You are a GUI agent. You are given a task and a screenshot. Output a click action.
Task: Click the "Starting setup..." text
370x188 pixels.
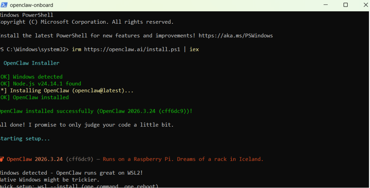[25, 138]
